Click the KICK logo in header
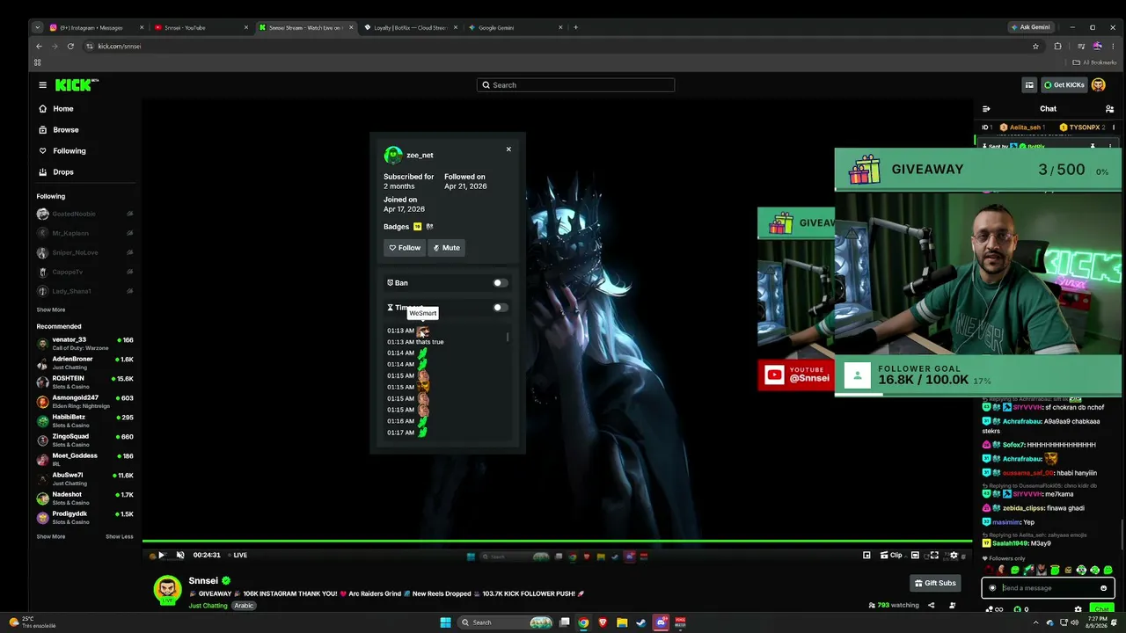Viewport: 1126px width, 633px height. tap(75, 85)
